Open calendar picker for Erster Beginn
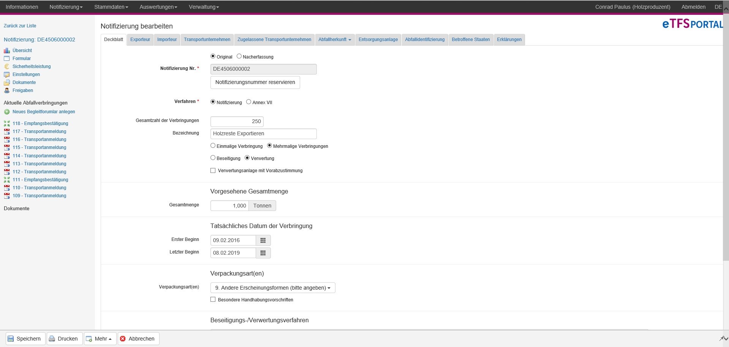 [263, 240]
